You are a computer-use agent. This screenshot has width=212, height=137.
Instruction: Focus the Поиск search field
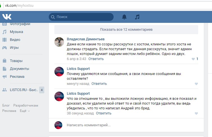81,17
